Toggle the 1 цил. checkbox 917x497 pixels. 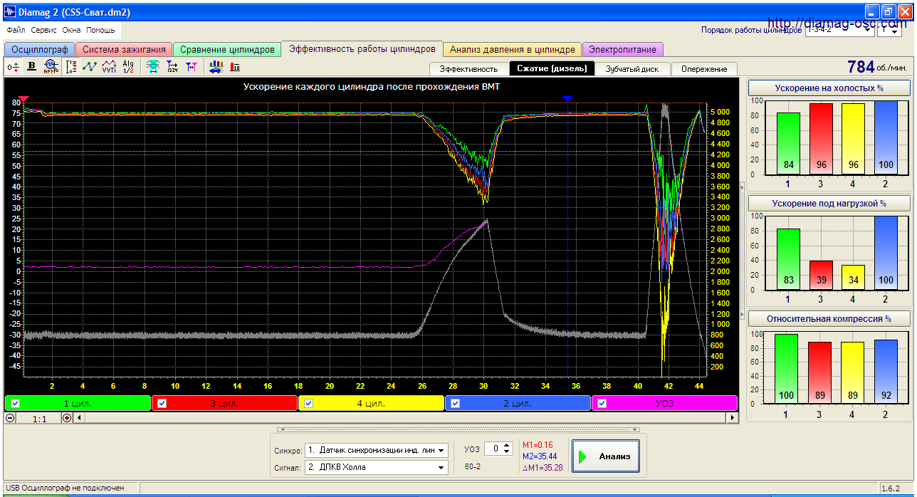(16, 403)
